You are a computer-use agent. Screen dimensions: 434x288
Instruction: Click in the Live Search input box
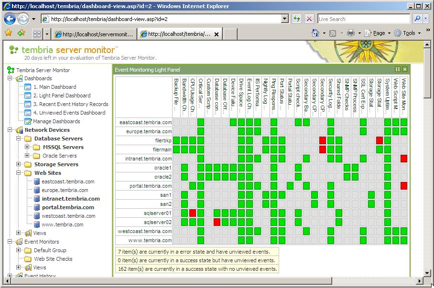(364, 19)
